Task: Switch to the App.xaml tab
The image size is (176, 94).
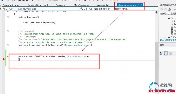Action: tap(60, 5)
